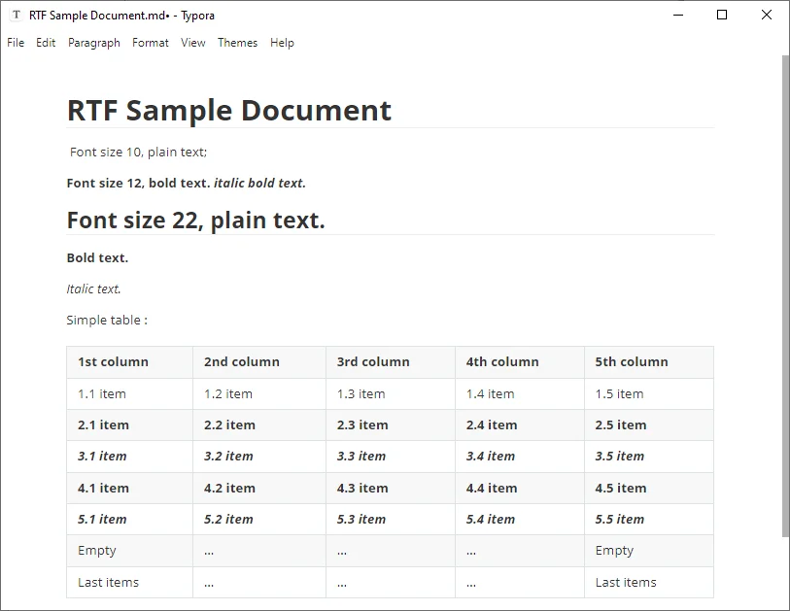Open the View menu
790x611 pixels.
tap(192, 43)
